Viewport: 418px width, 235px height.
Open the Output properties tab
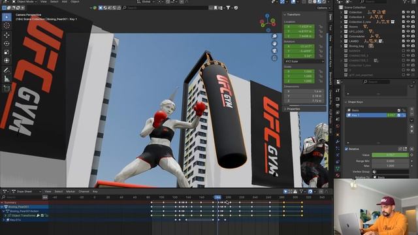338,106
